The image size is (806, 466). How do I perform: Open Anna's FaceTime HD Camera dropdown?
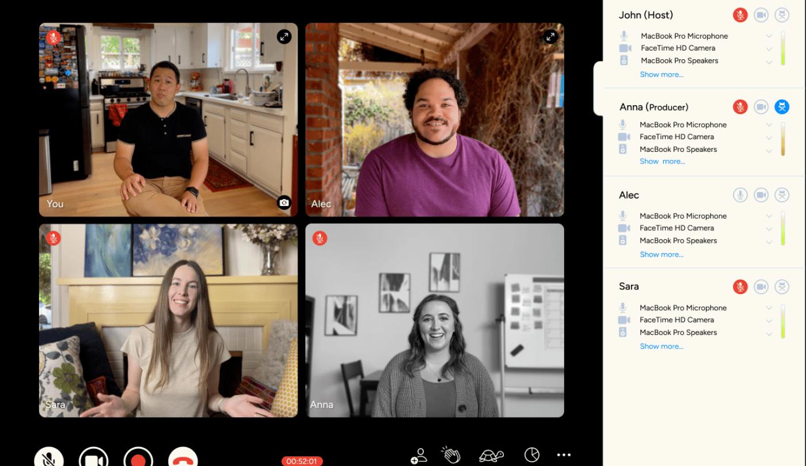(x=769, y=137)
